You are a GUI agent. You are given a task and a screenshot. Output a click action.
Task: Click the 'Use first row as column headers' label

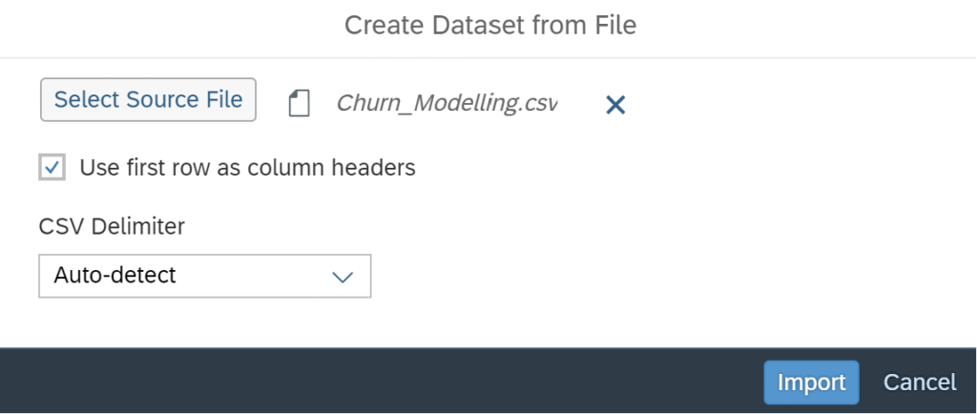(x=247, y=168)
